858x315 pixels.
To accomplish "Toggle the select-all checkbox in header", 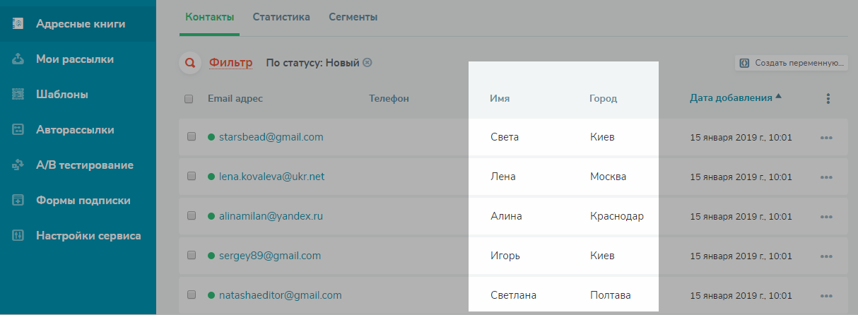I will pos(189,99).
